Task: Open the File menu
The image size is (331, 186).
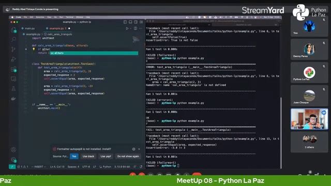Action: (25, 17)
